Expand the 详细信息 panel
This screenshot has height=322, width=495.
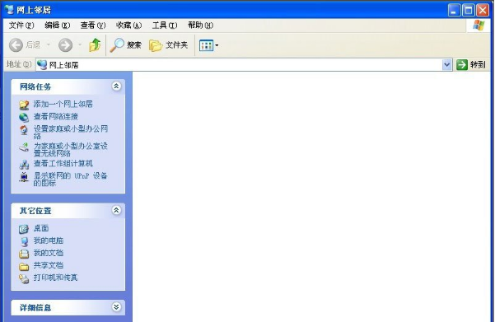point(116,307)
